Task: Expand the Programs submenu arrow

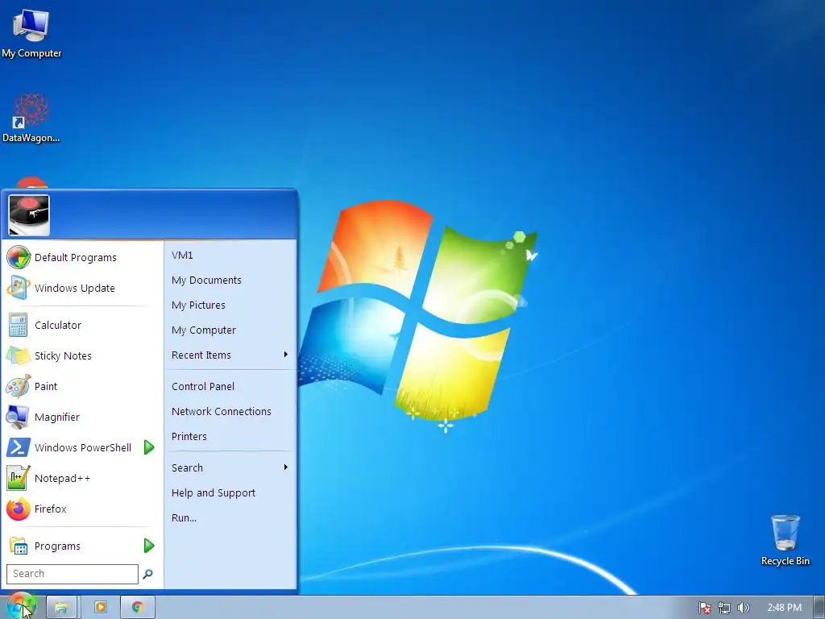Action: [149, 546]
